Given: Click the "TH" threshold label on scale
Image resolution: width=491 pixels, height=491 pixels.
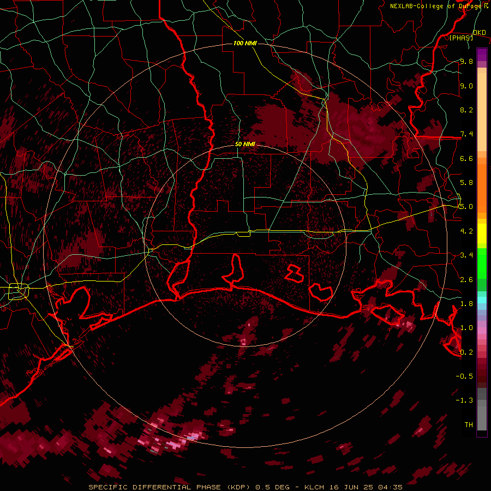Looking at the screenshot, I should 469,425.
